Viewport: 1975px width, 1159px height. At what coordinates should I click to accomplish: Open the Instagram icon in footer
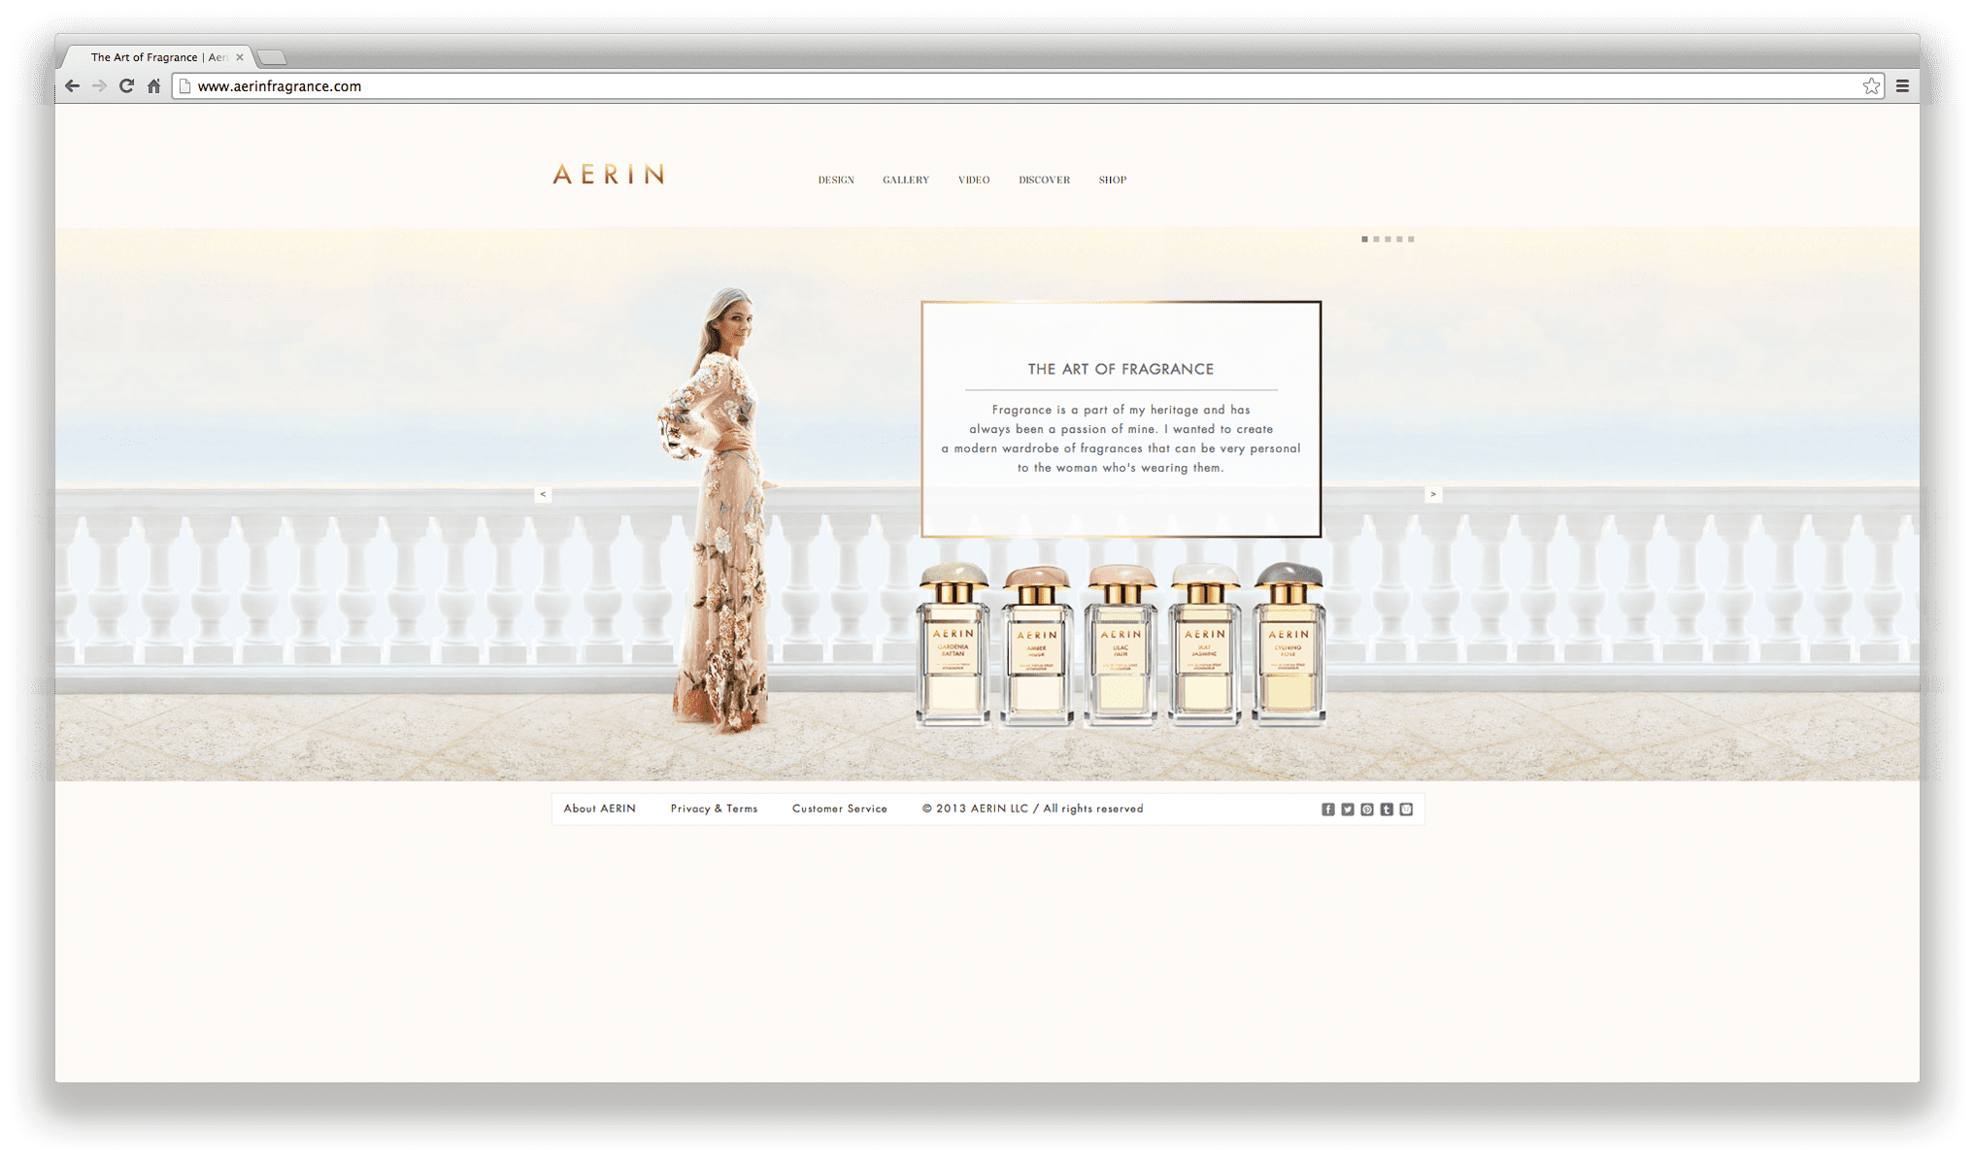point(1405,810)
